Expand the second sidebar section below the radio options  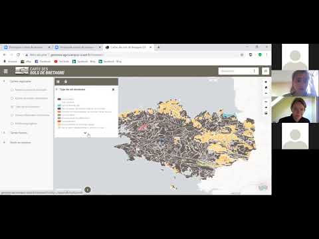tap(4, 133)
